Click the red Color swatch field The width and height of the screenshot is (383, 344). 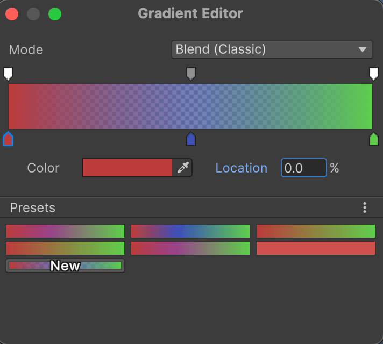click(x=127, y=168)
